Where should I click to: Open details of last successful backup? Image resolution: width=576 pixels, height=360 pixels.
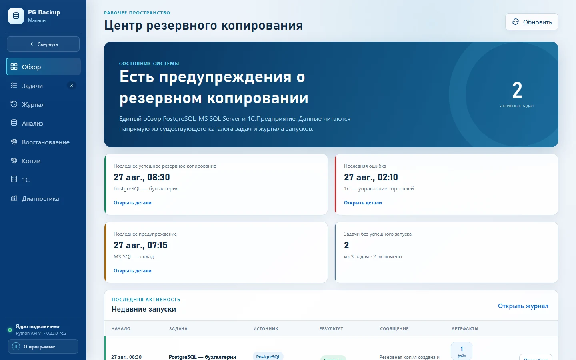tap(132, 203)
